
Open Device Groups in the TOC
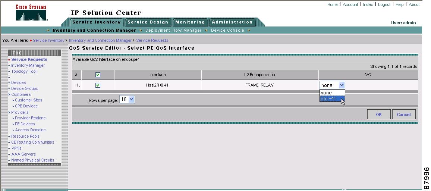[25, 88]
